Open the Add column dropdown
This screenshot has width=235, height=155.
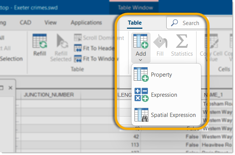click(141, 48)
